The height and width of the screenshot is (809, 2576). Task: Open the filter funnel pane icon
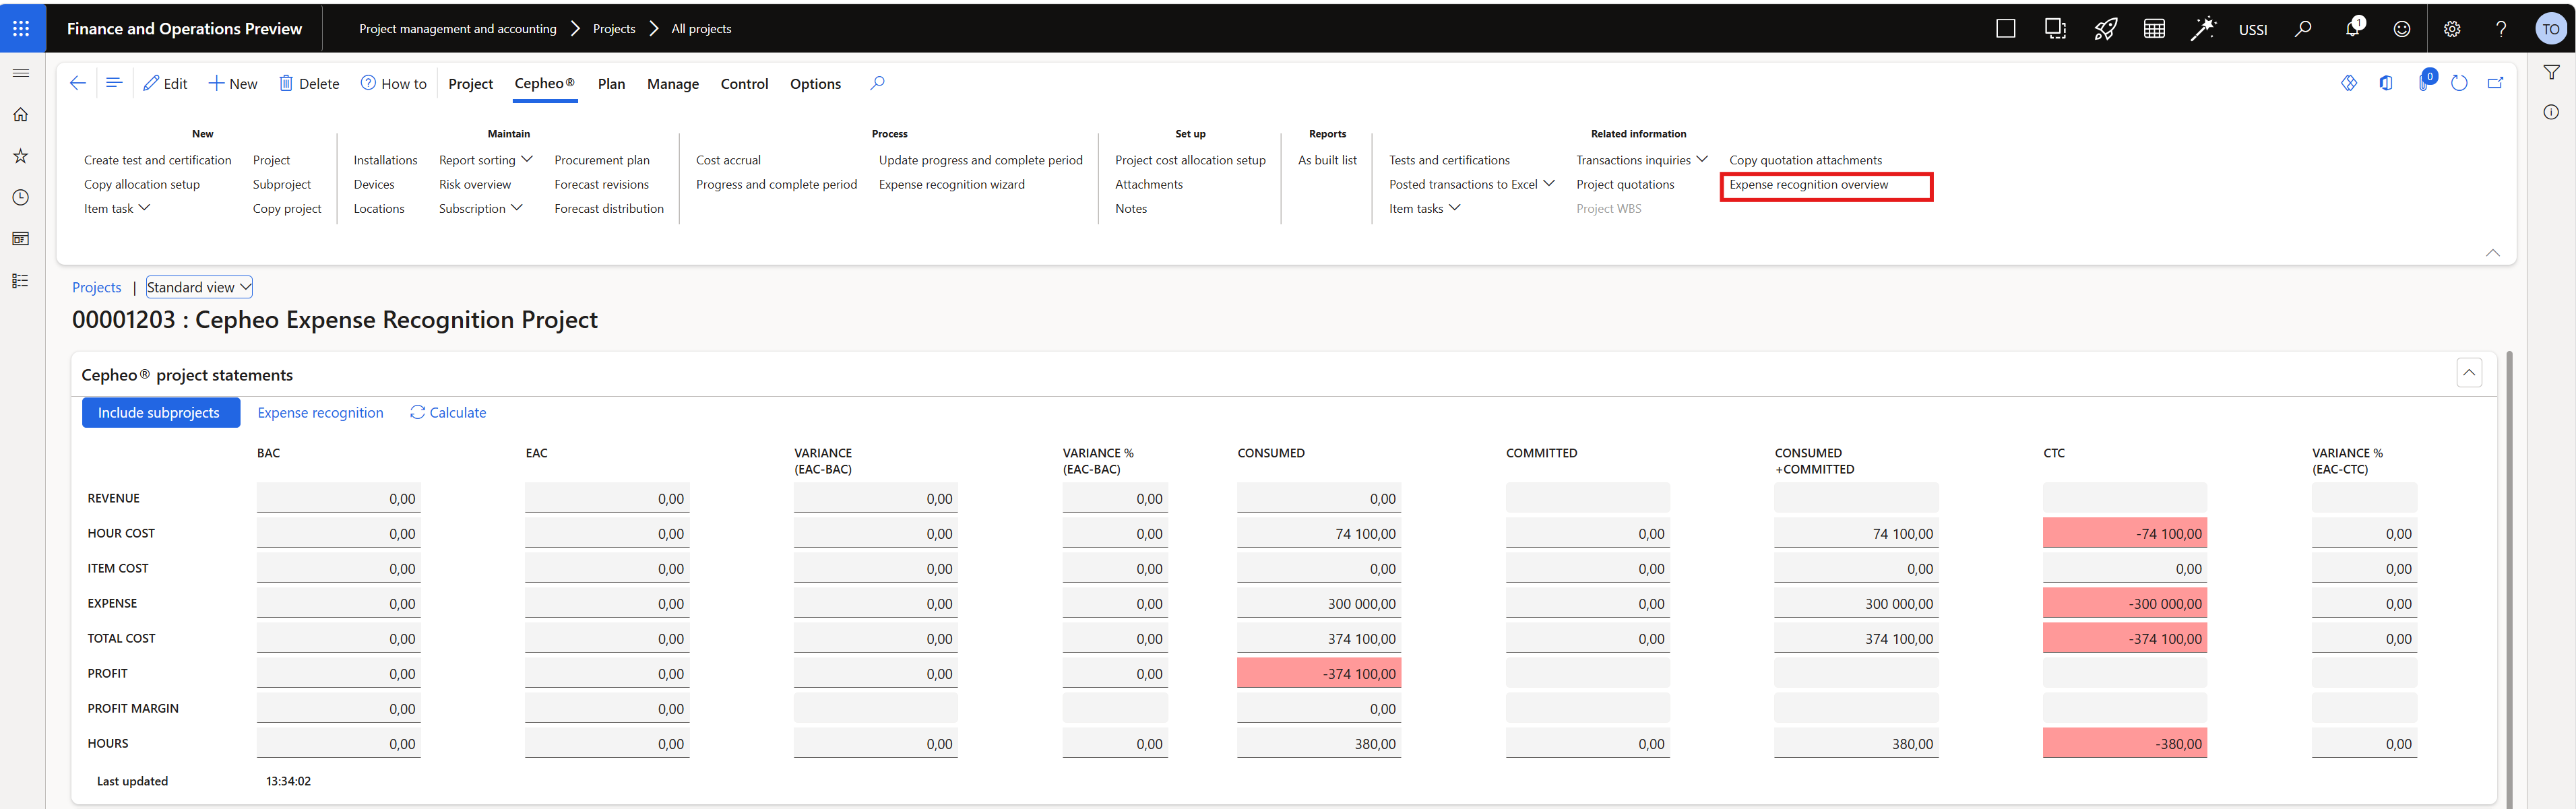(2551, 72)
